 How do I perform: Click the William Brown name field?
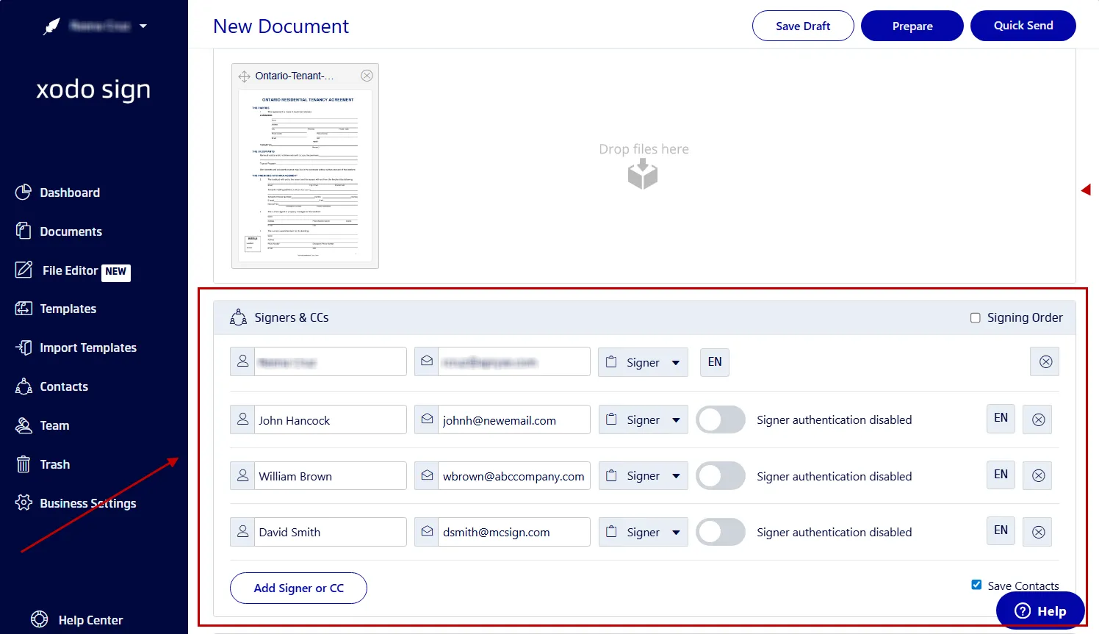[330, 475]
